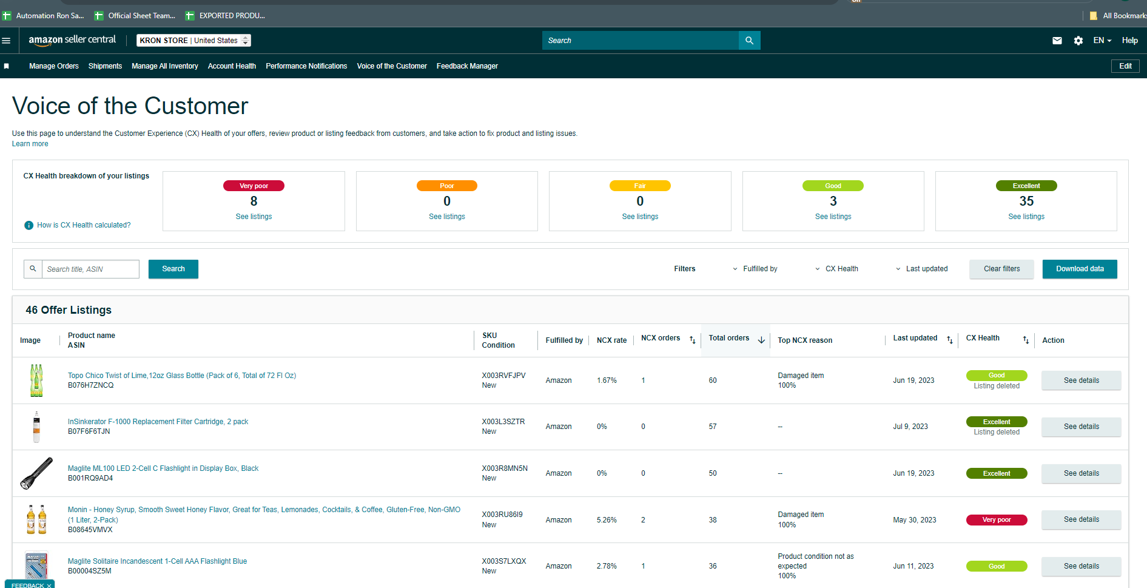Open the hamburger navigation menu
Screen dimensions: 1147x588
click(x=7, y=41)
